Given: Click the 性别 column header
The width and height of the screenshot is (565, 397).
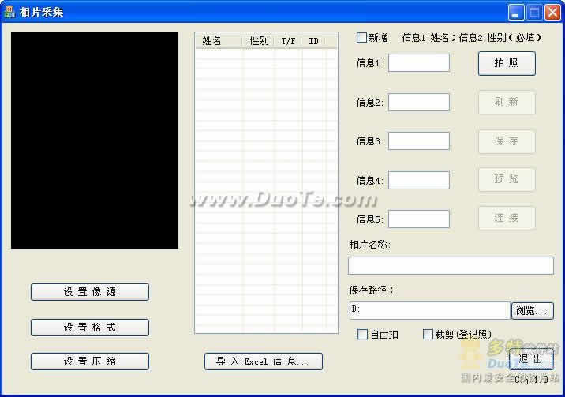Looking at the screenshot, I should pyautogui.click(x=259, y=41).
